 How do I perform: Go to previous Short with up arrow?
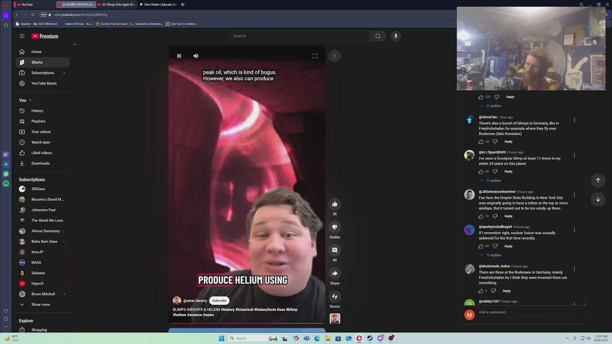(x=598, y=180)
